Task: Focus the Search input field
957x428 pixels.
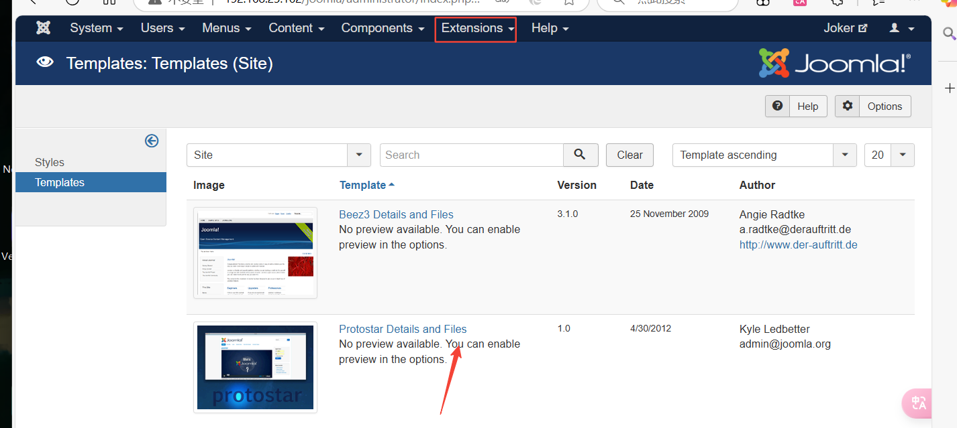Action: pos(472,155)
